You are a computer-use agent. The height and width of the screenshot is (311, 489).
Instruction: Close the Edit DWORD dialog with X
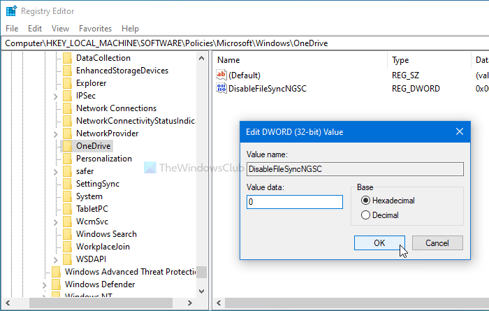pyautogui.click(x=459, y=131)
